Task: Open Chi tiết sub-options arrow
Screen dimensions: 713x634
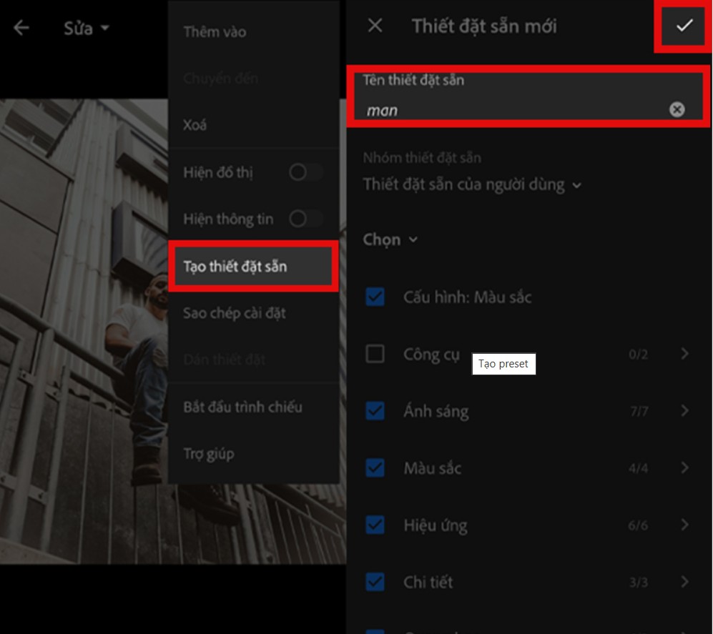Action: (x=684, y=582)
